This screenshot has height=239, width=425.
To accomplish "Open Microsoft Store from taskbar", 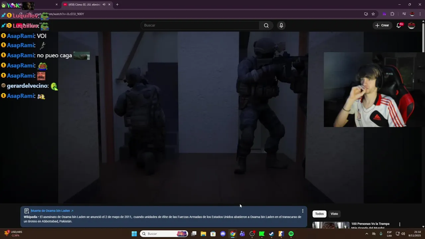I will point(213,234).
